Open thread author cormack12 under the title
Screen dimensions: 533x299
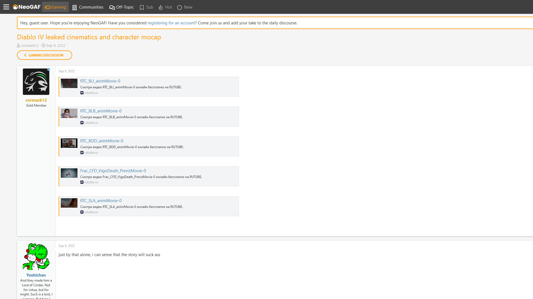[30, 46]
